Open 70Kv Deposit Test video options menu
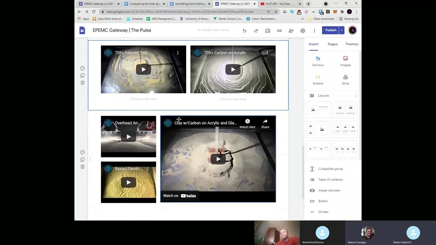 (177, 53)
